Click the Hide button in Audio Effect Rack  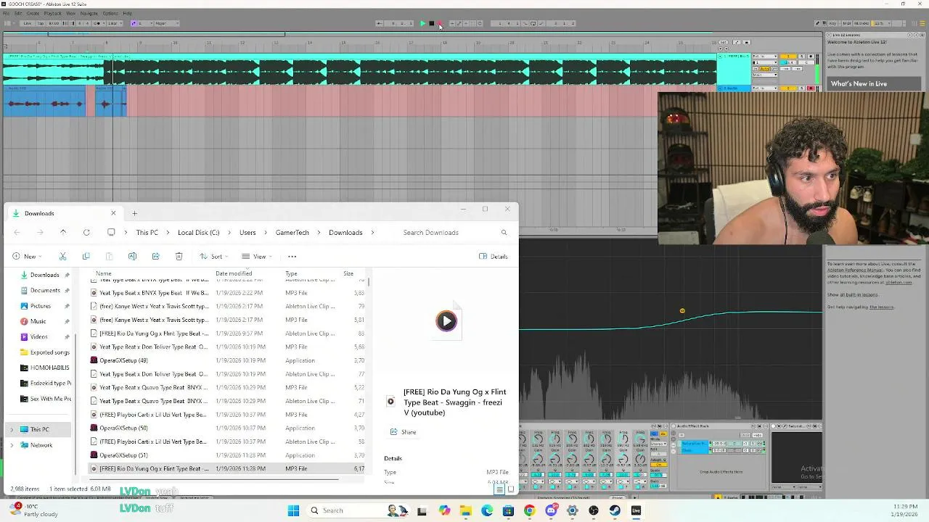tap(758, 435)
